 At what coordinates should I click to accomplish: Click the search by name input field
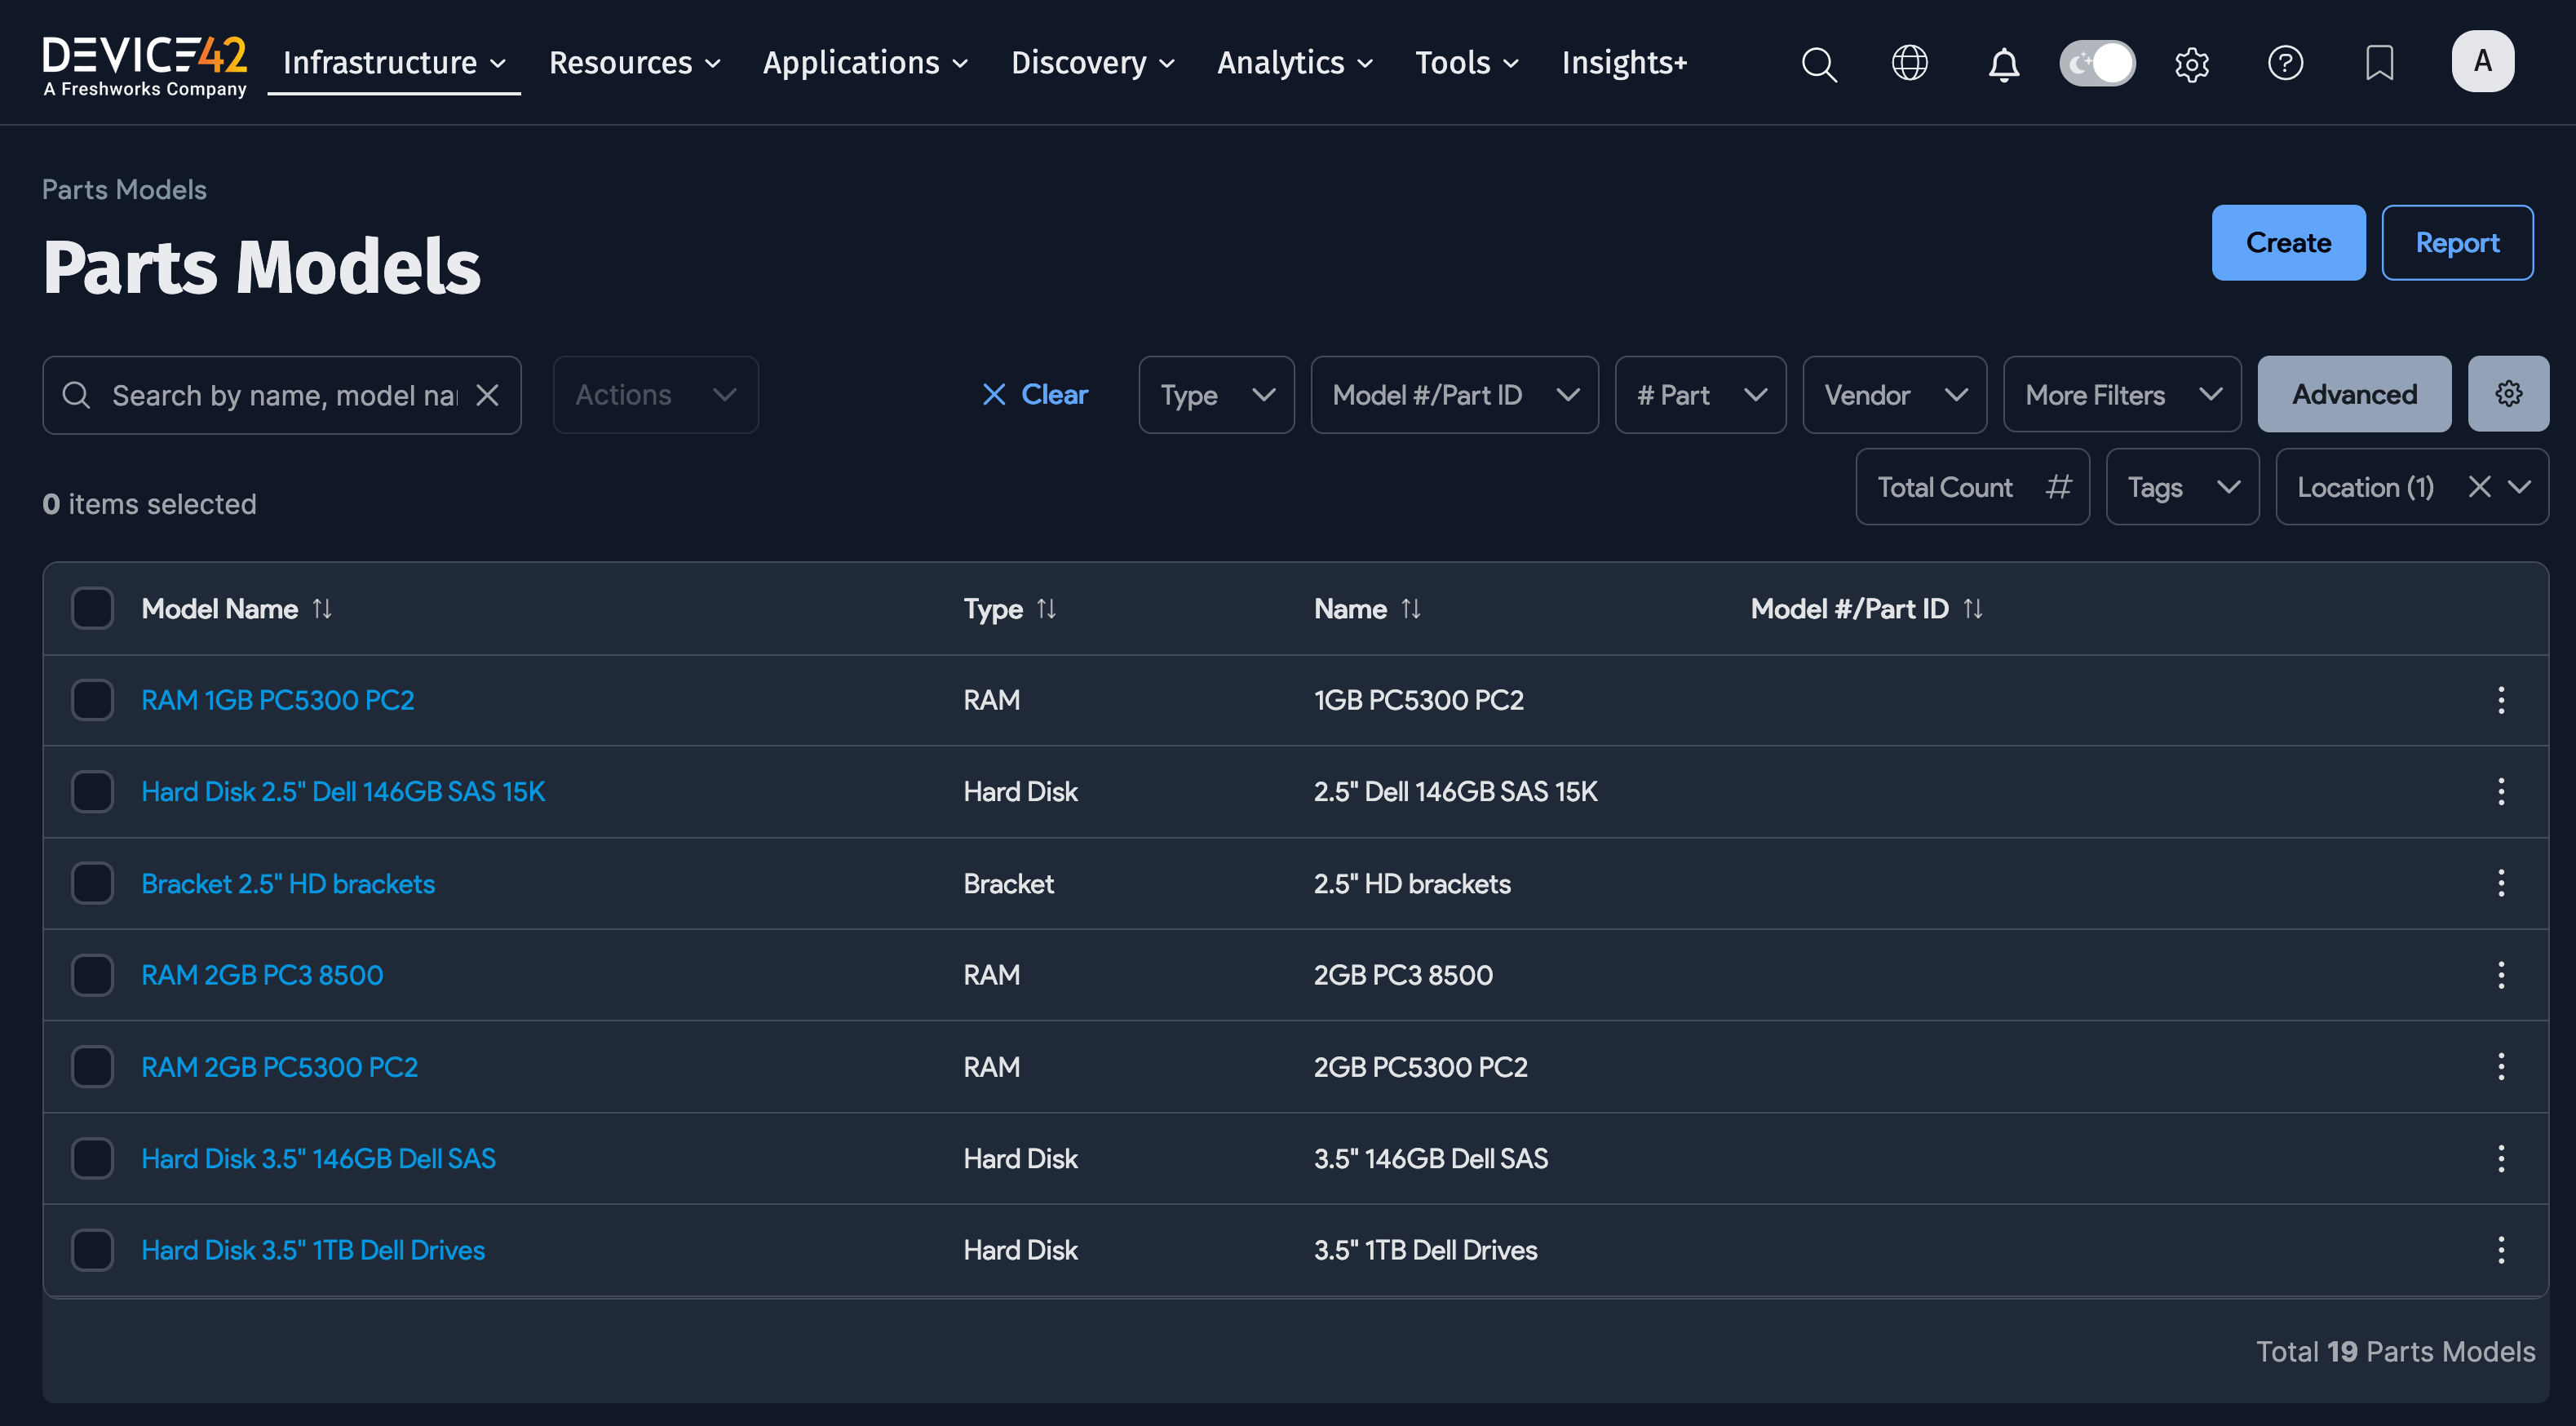[282, 395]
